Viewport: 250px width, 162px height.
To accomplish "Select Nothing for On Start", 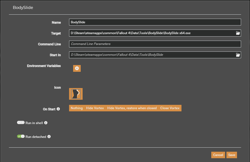I will coord(77,108).
